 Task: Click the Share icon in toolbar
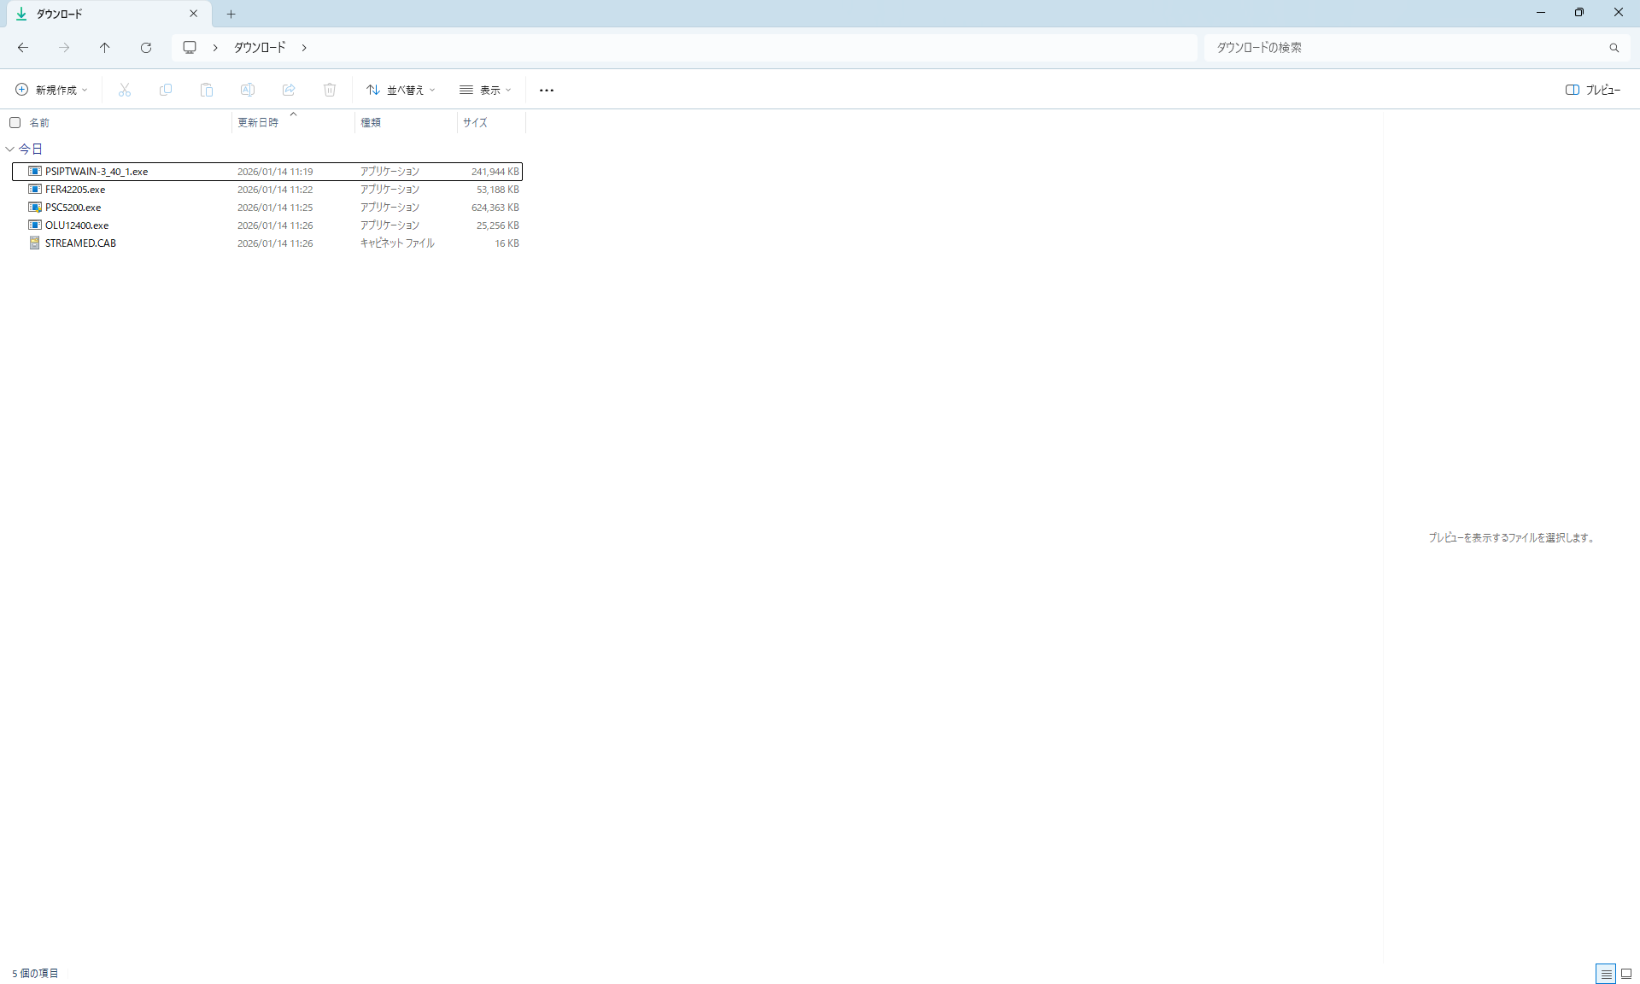tap(289, 90)
